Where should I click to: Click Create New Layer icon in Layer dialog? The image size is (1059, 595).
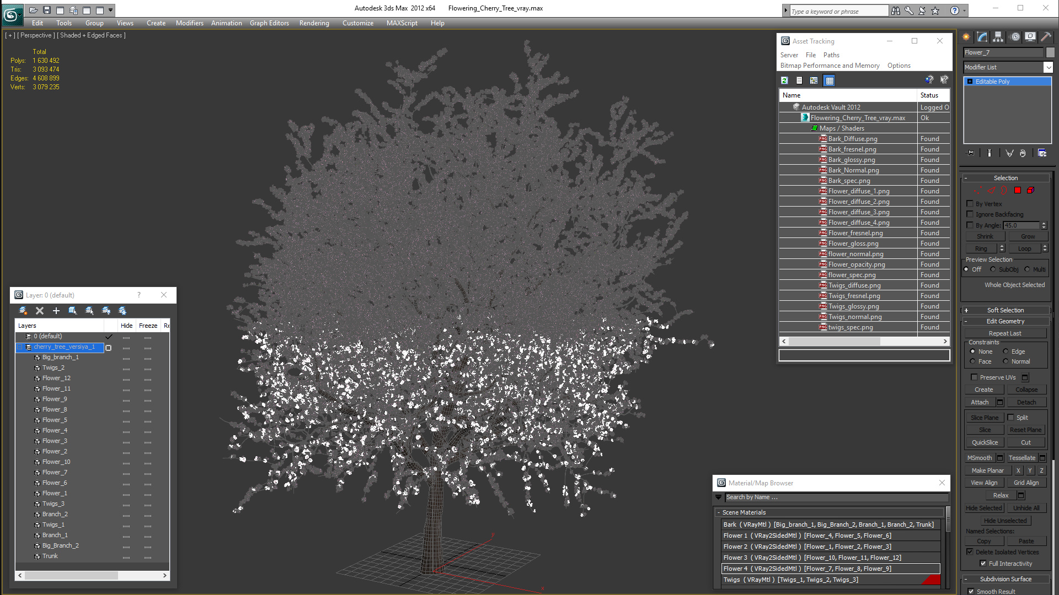tap(23, 311)
